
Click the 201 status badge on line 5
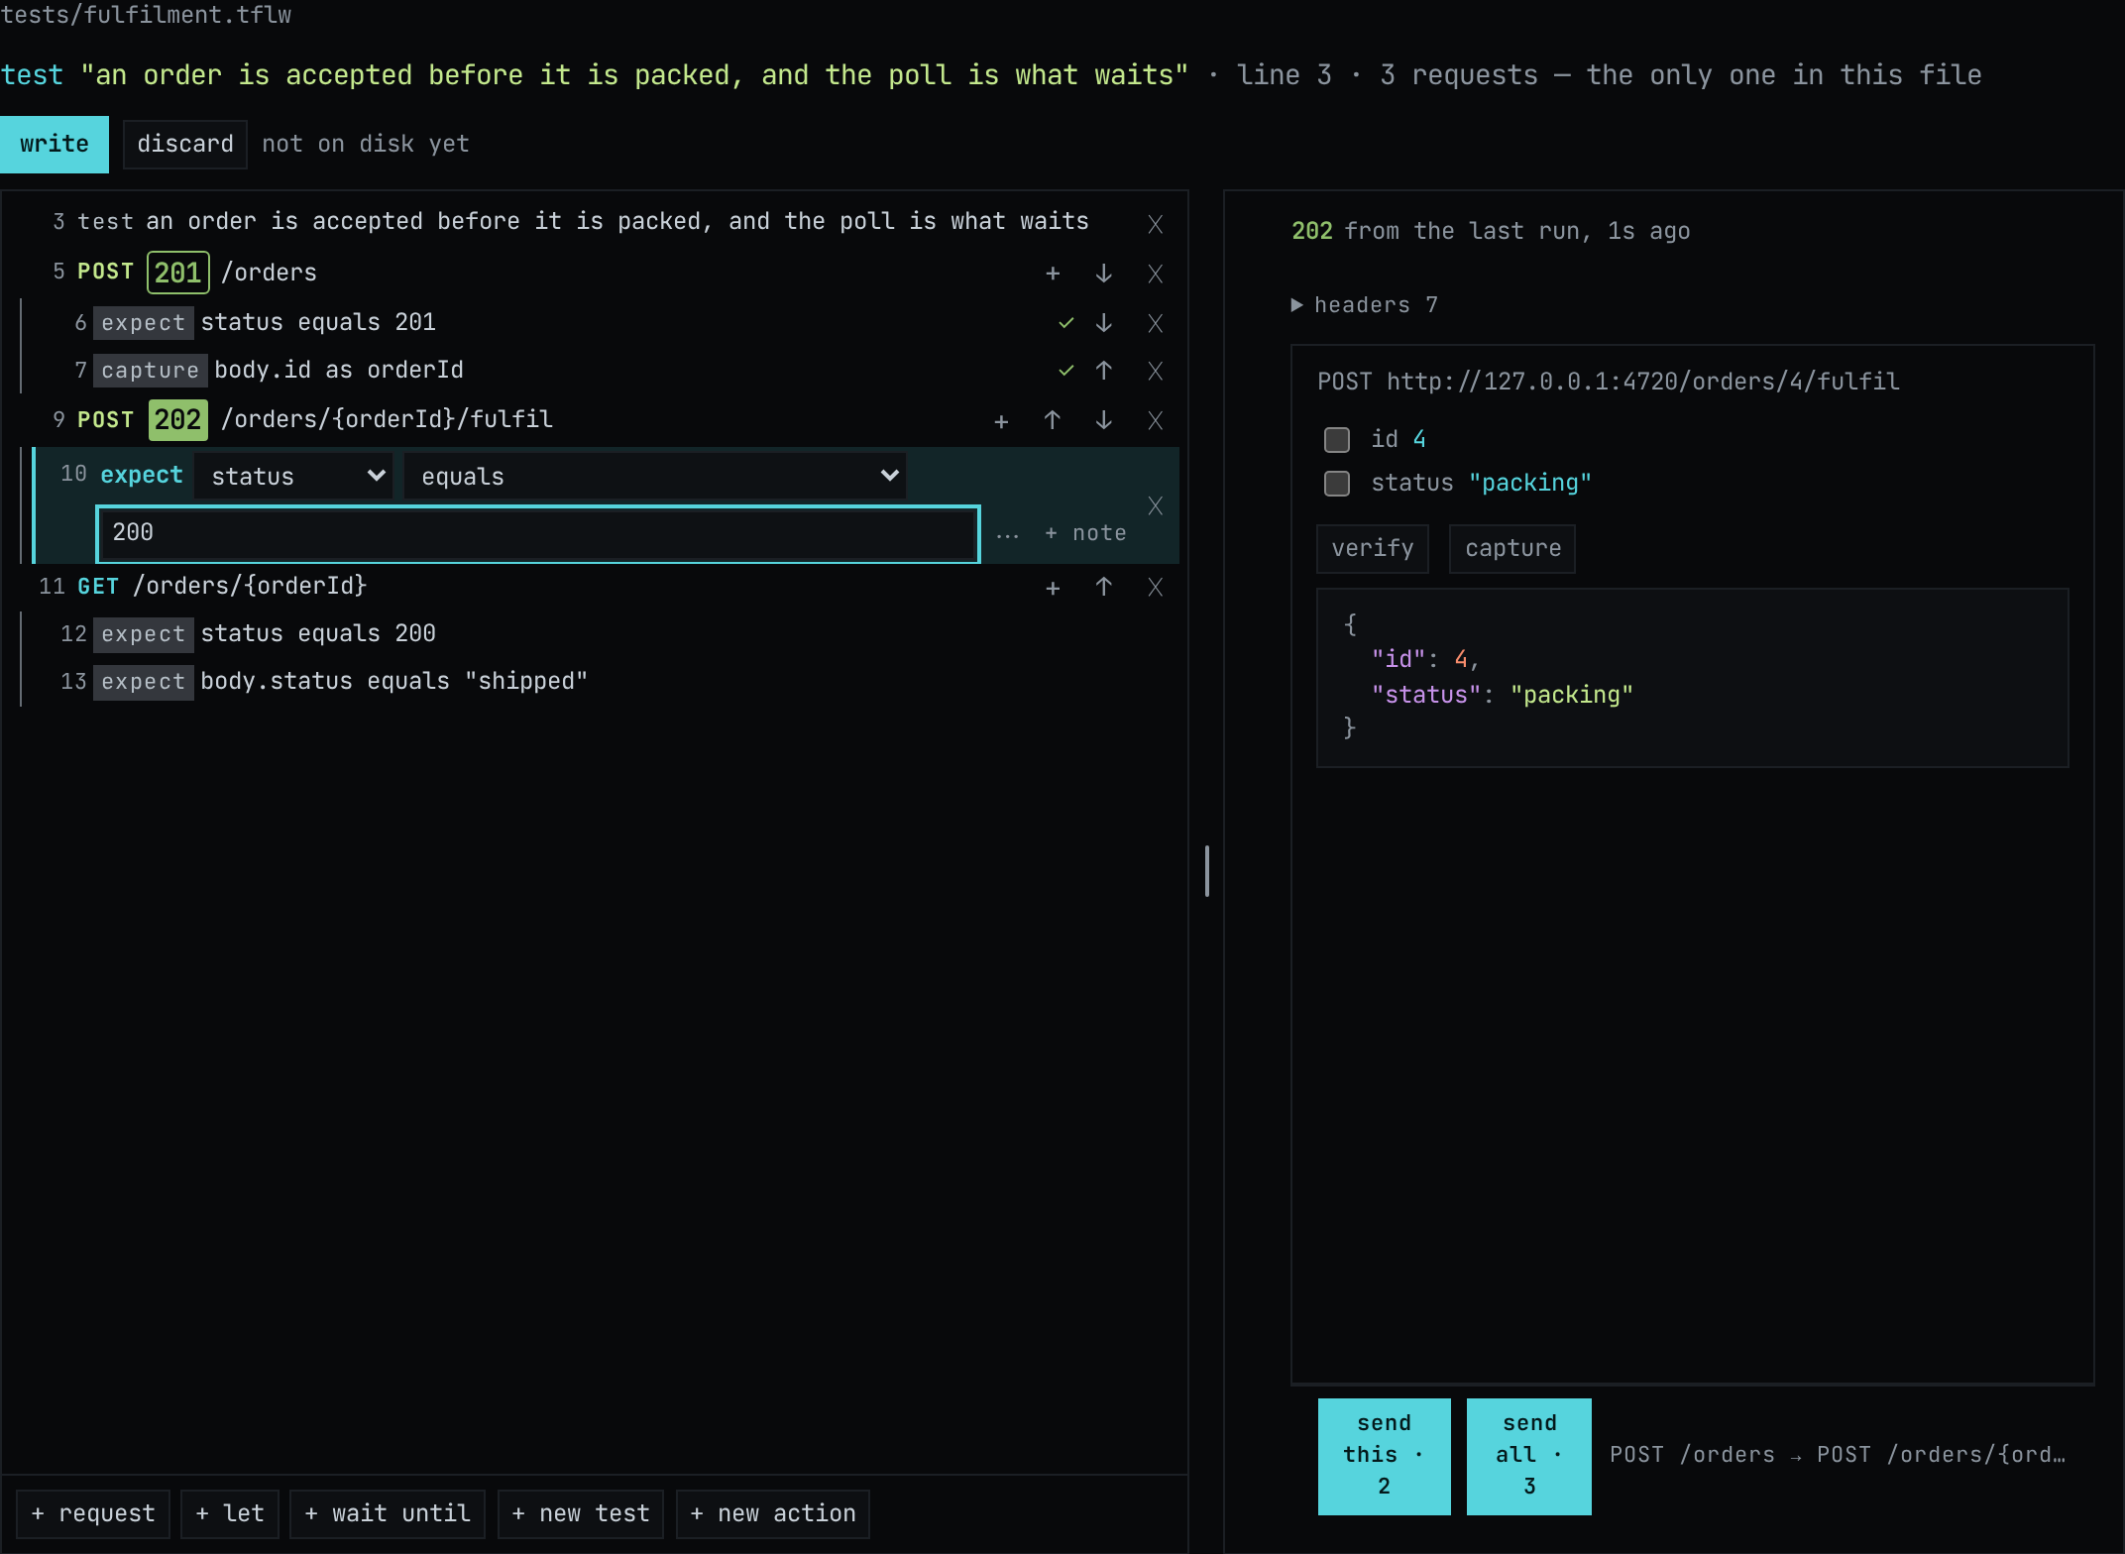click(x=178, y=273)
